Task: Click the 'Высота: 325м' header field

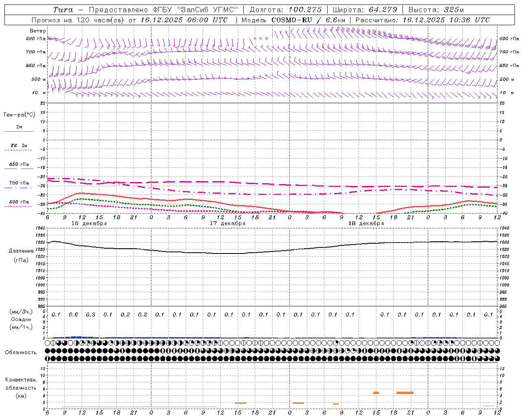Action: click(x=436, y=10)
